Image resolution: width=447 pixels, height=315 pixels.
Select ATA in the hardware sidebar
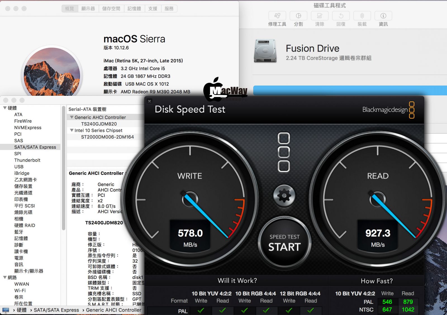point(18,114)
